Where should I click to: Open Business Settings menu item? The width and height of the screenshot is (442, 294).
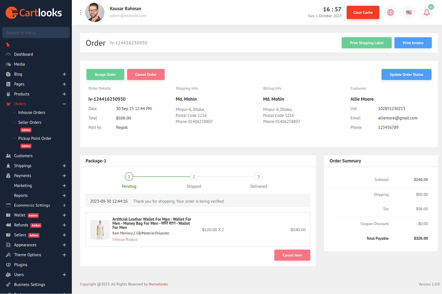click(29, 285)
